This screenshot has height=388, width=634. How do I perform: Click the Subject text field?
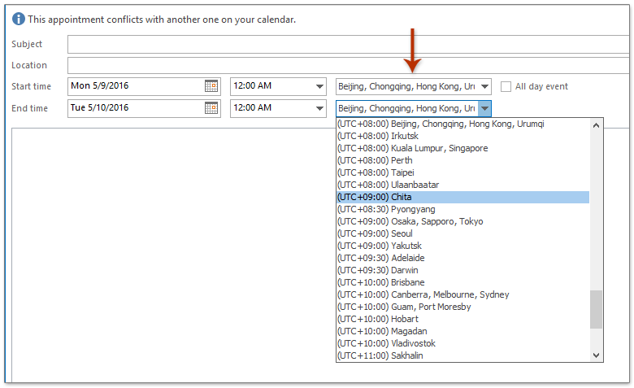click(345, 44)
